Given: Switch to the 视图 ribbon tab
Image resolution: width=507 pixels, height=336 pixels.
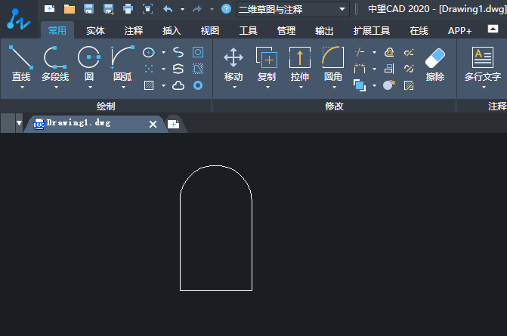Looking at the screenshot, I should 210,31.
